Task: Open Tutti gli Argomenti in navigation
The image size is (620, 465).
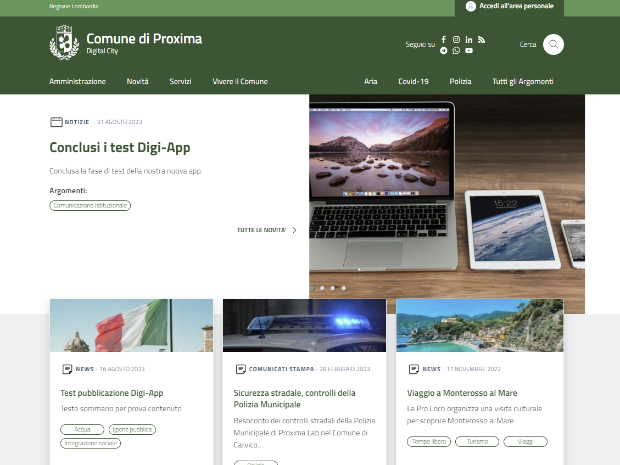Action: (523, 81)
